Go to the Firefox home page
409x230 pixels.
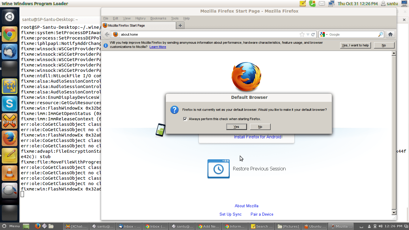[390, 34]
